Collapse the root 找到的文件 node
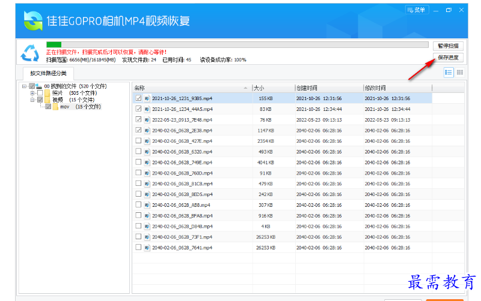The height and width of the screenshot is (301, 481). 25,86
